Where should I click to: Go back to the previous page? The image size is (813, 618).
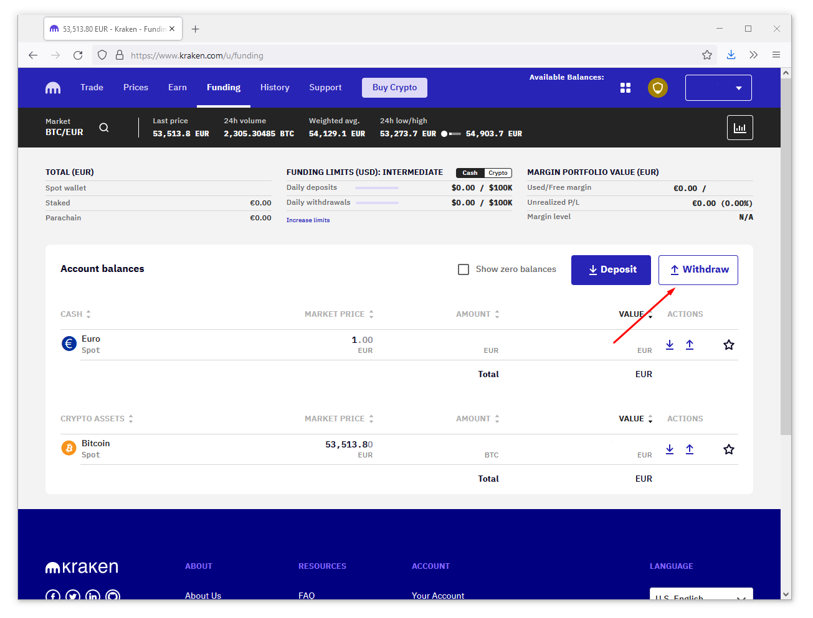tap(33, 55)
